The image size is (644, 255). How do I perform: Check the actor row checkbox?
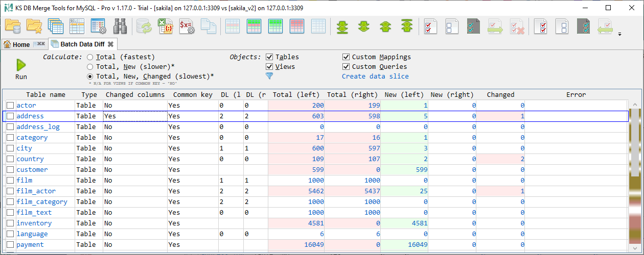tap(10, 105)
